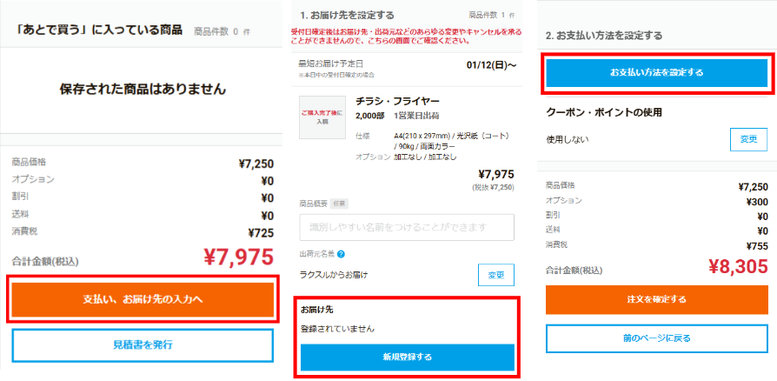This screenshot has height=381, width=777.
Task: Click the 見積書を発行 button
Action: pos(143,344)
